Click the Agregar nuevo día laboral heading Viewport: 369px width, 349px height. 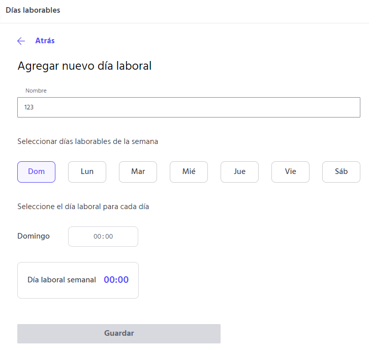tap(84, 66)
